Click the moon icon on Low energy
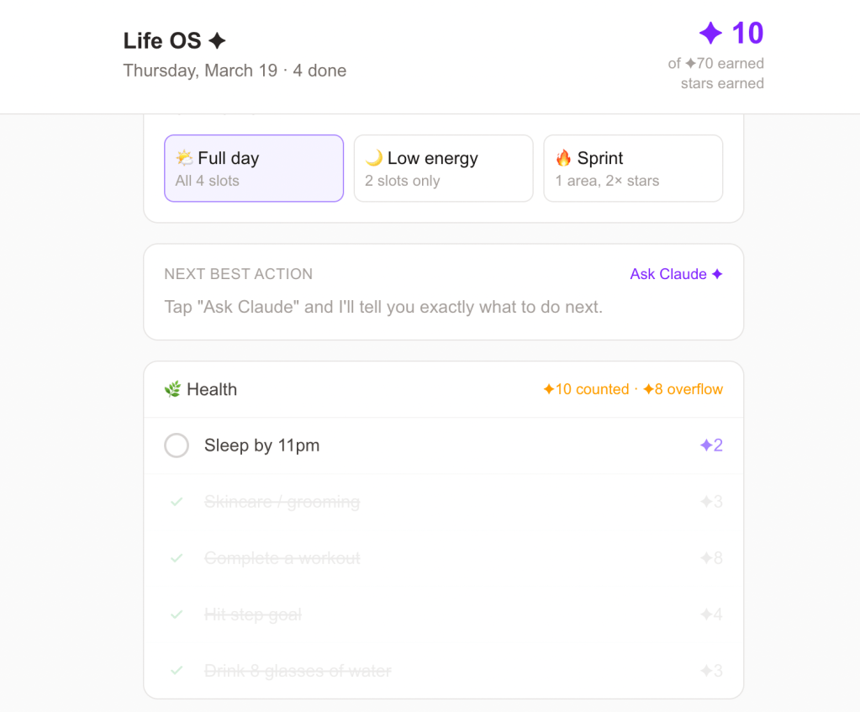Screen dimensions: 860x712 click(374, 158)
